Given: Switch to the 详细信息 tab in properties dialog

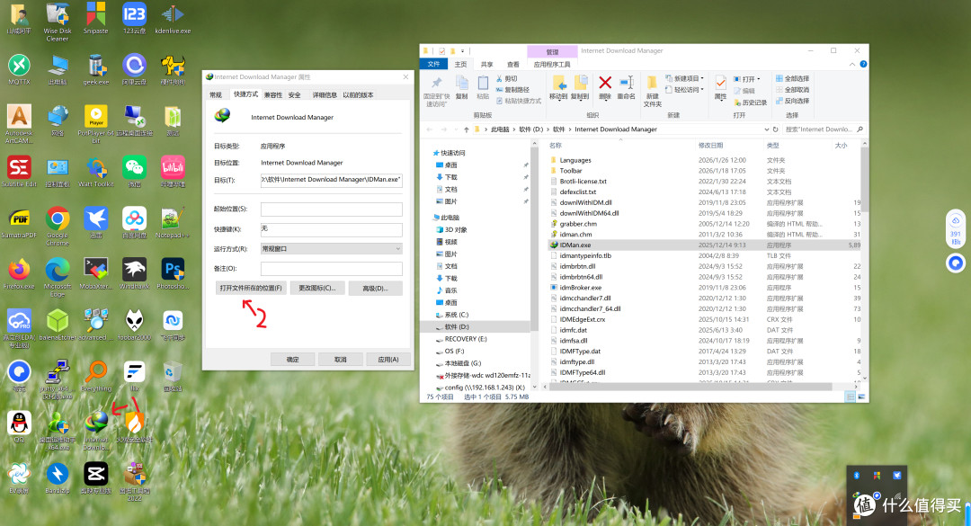Looking at the screenshot, I should tap(325, 94).
